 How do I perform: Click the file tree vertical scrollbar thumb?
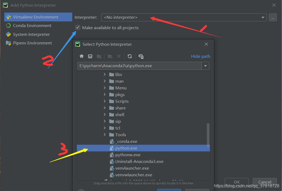pyautogui.click(x=208, y=135)
